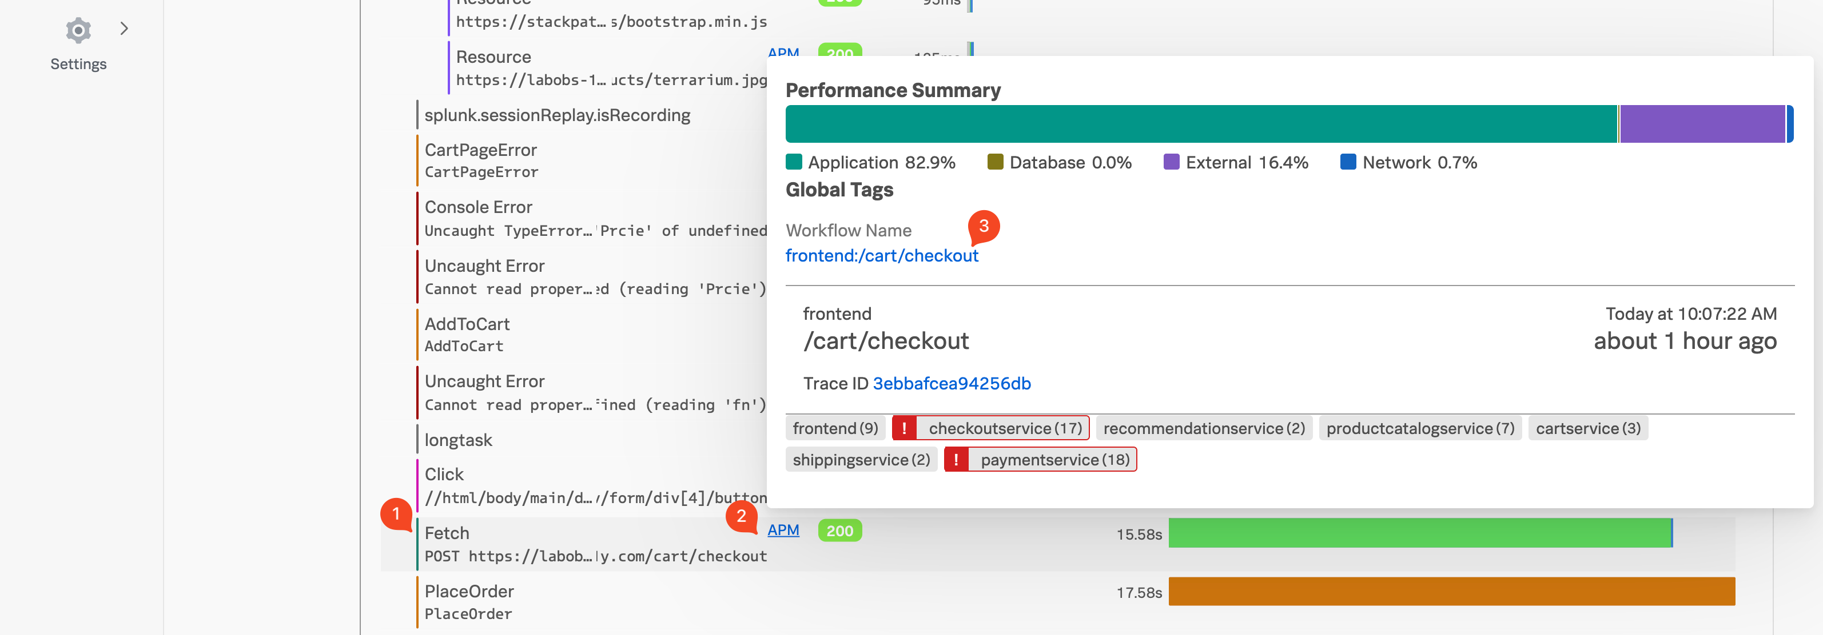The image size is (1823, 635).
Task: Select the cartservice (3) tag
Action: click(1587, 428)
